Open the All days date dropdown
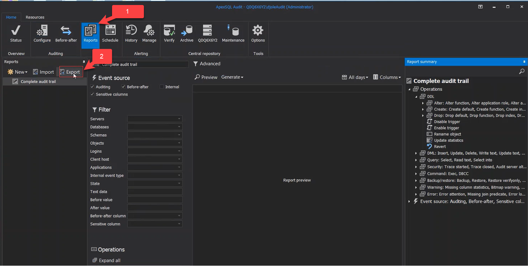528x266 pixels. click(x=355, y=77)
